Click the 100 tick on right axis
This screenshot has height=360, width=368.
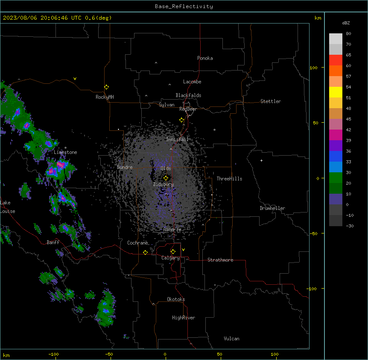313,68
